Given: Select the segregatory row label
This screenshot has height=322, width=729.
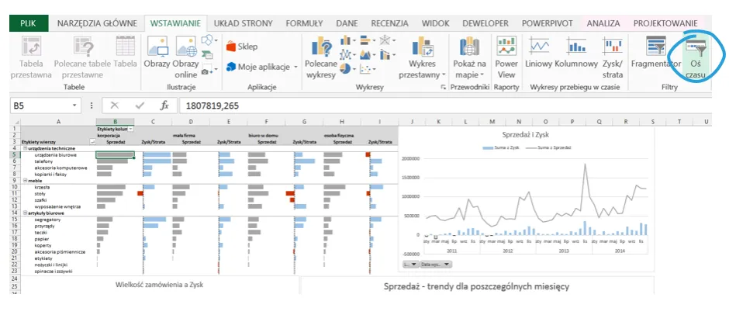Looking at the screenshot, I should click(x=46, y=219).
